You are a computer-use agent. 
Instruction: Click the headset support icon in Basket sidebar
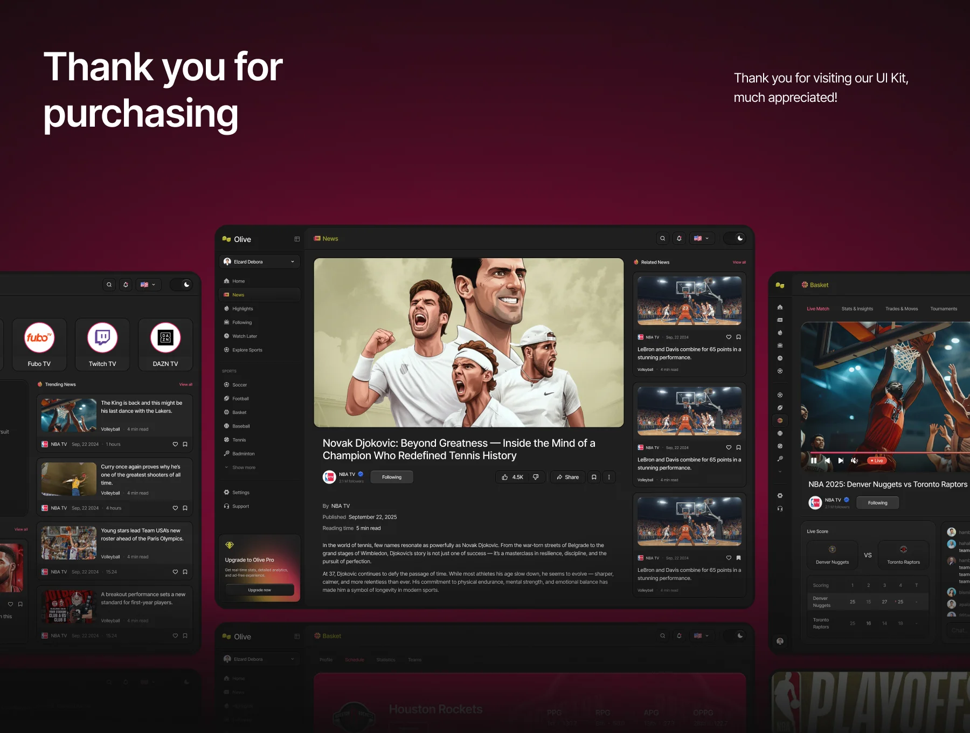pos(780,509)
